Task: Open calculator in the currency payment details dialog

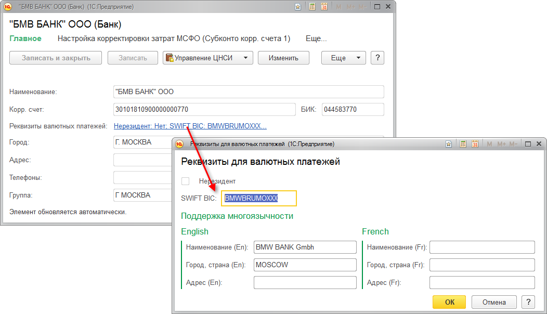Action: (x=463, y=144)
